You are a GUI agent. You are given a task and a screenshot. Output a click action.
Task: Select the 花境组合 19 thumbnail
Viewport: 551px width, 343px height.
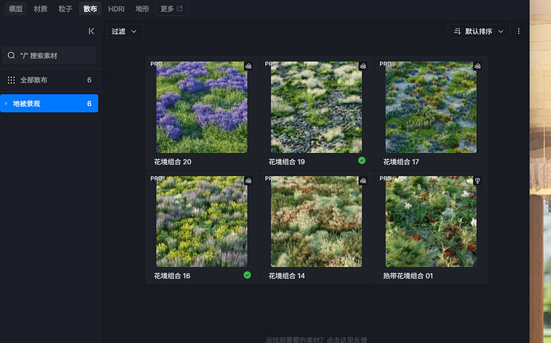[x=316, y=108]
